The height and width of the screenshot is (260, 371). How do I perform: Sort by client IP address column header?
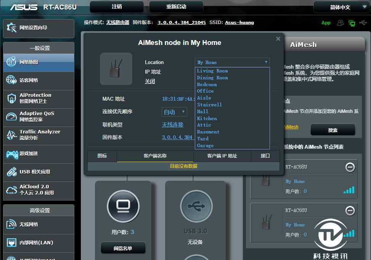(222, 156)
